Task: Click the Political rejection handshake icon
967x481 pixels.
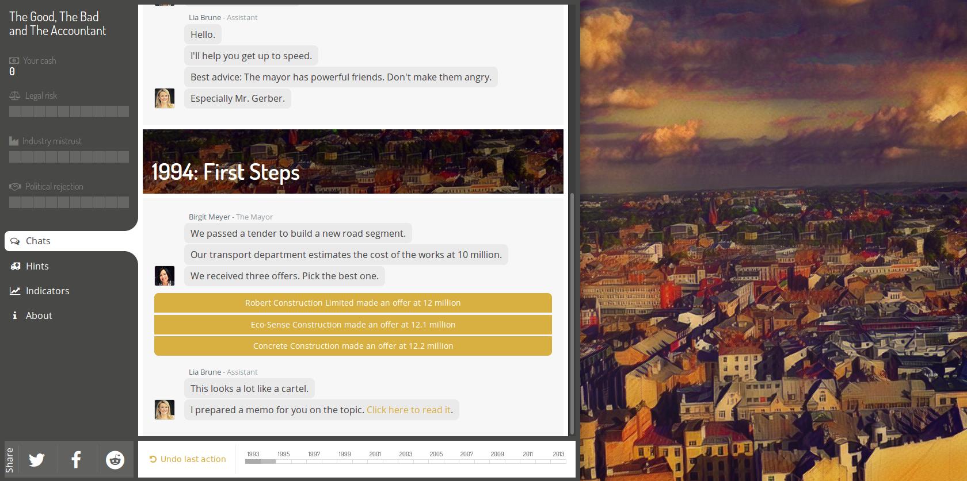Action: tap(15, 187)
